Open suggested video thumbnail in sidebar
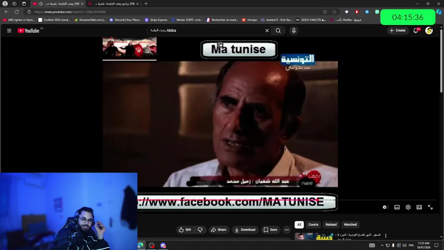 pyautogui.click(x=314, y=237)
